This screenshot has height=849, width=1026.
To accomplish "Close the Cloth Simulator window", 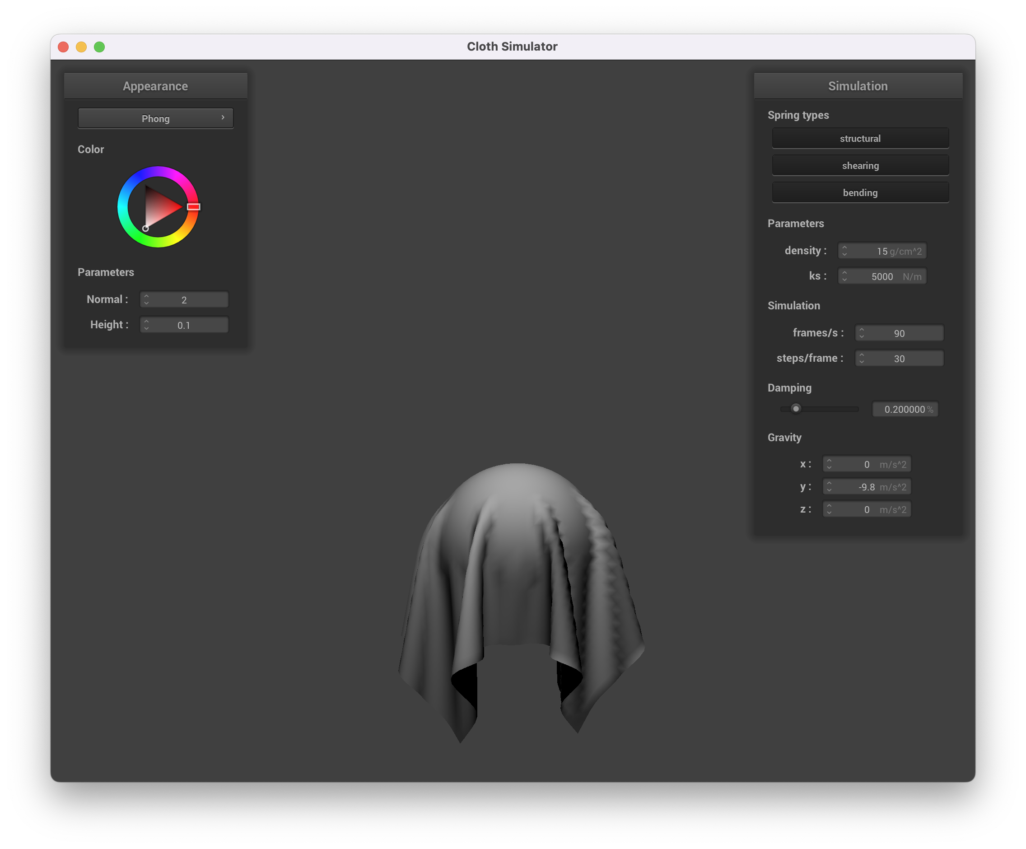I will pyautogui.click(x=64, y=47).
